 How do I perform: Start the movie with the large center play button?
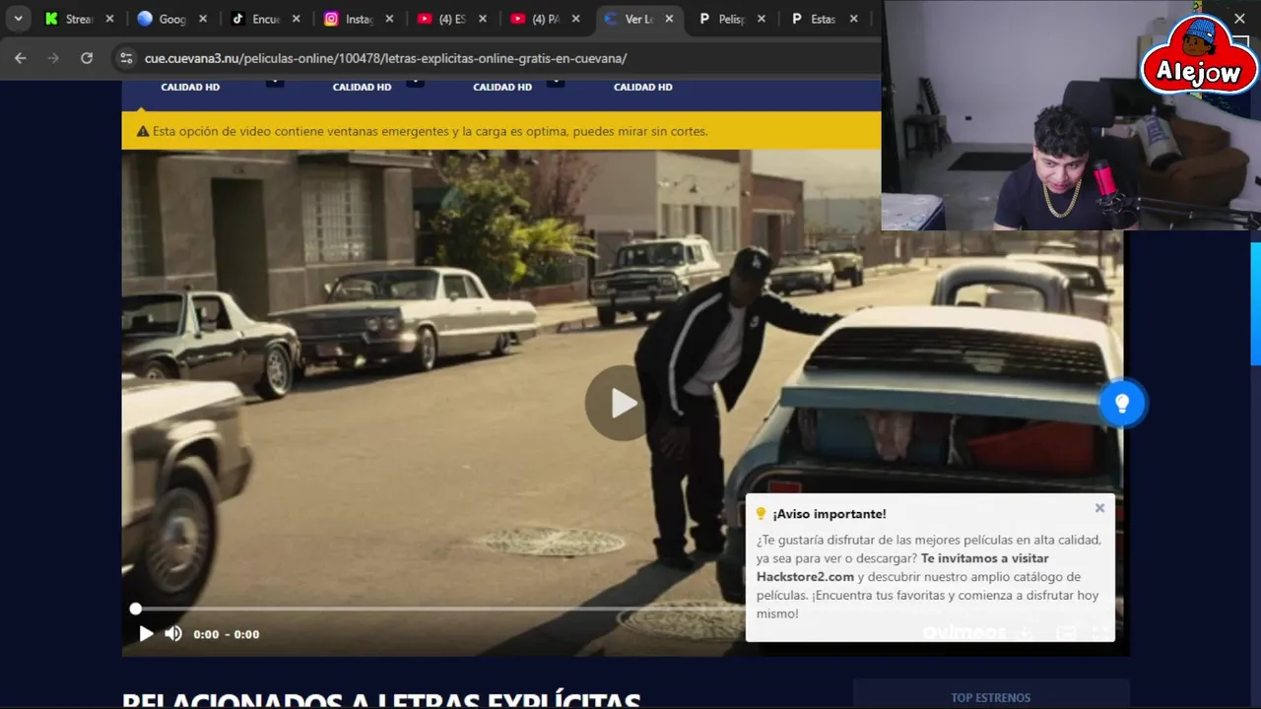click(x=623, y=403)
